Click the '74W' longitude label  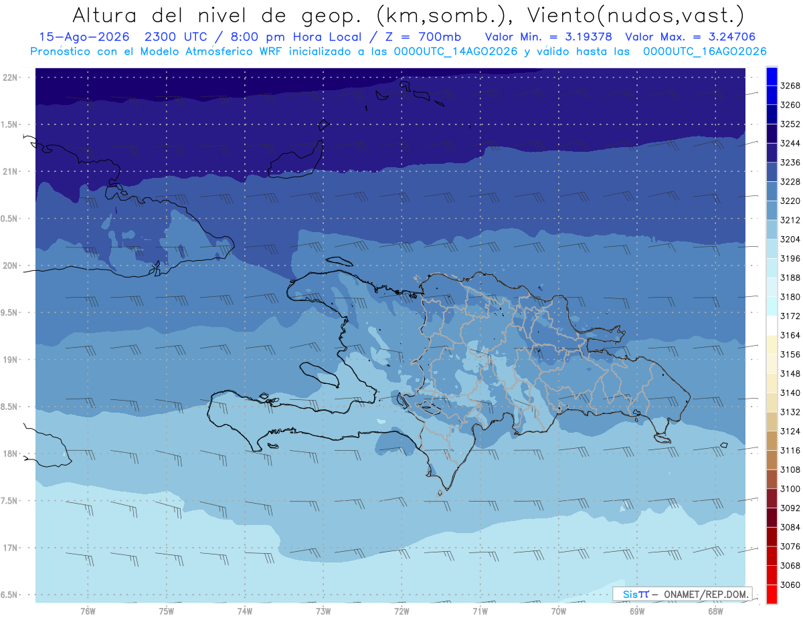point(245,611)
